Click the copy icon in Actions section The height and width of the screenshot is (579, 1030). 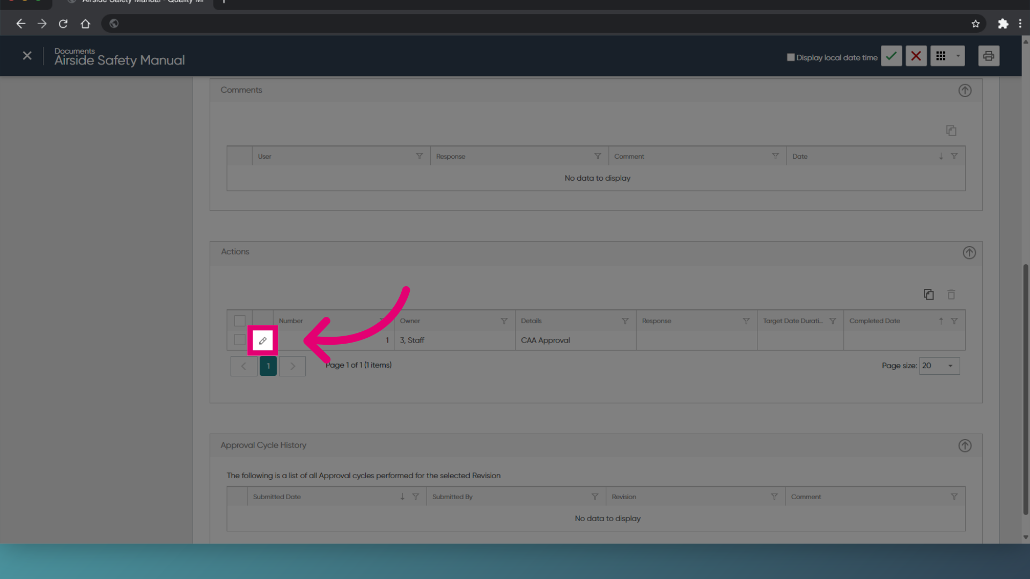[929, 294]
